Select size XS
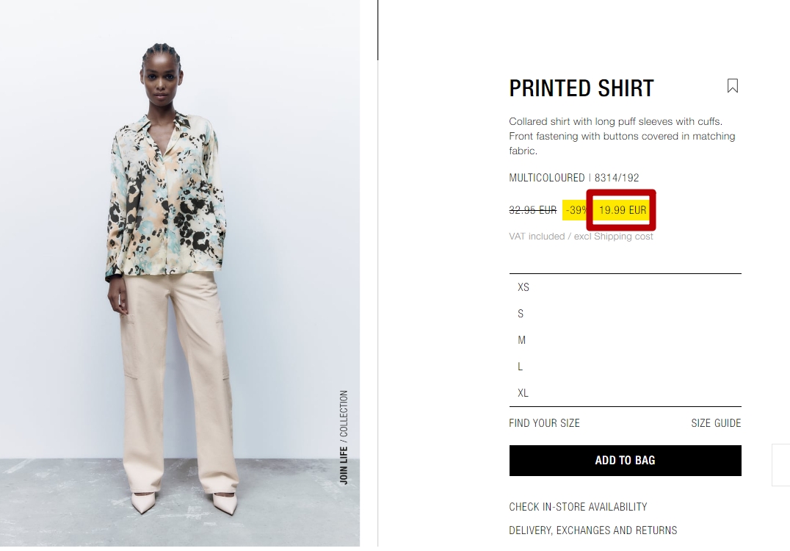 625,287
